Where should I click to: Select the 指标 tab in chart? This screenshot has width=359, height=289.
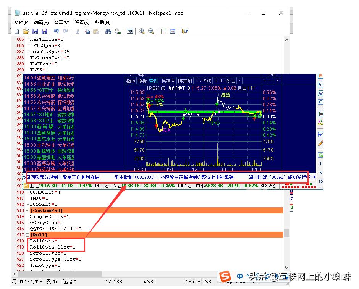pos(131,81)
